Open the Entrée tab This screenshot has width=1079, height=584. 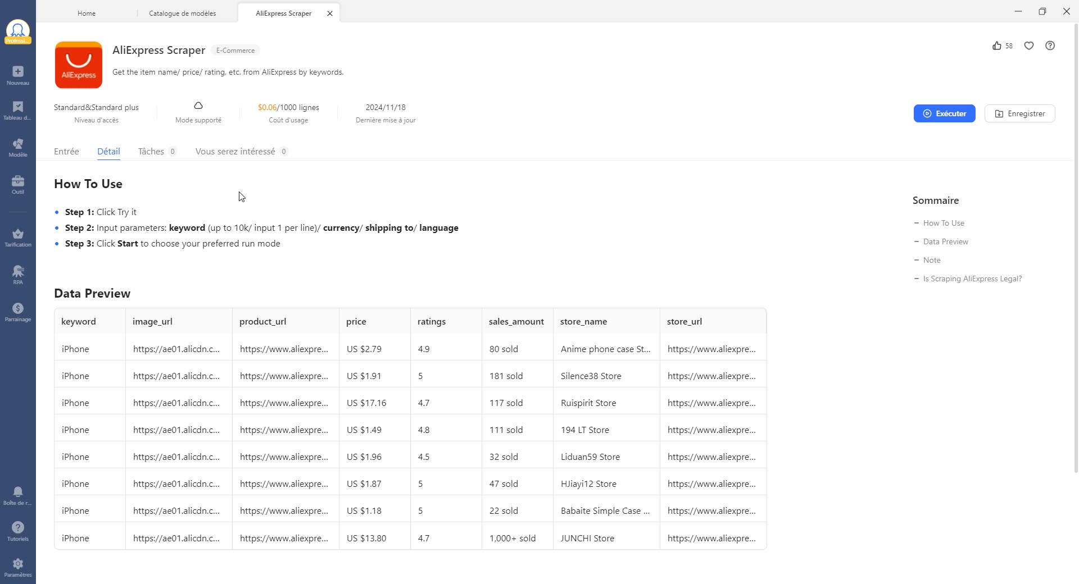pyautogui.click(x=66, y=152)
